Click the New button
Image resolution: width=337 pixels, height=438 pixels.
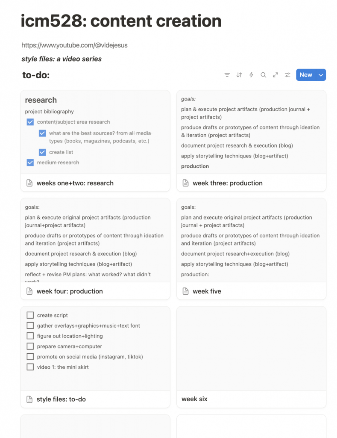pos(306,75)
